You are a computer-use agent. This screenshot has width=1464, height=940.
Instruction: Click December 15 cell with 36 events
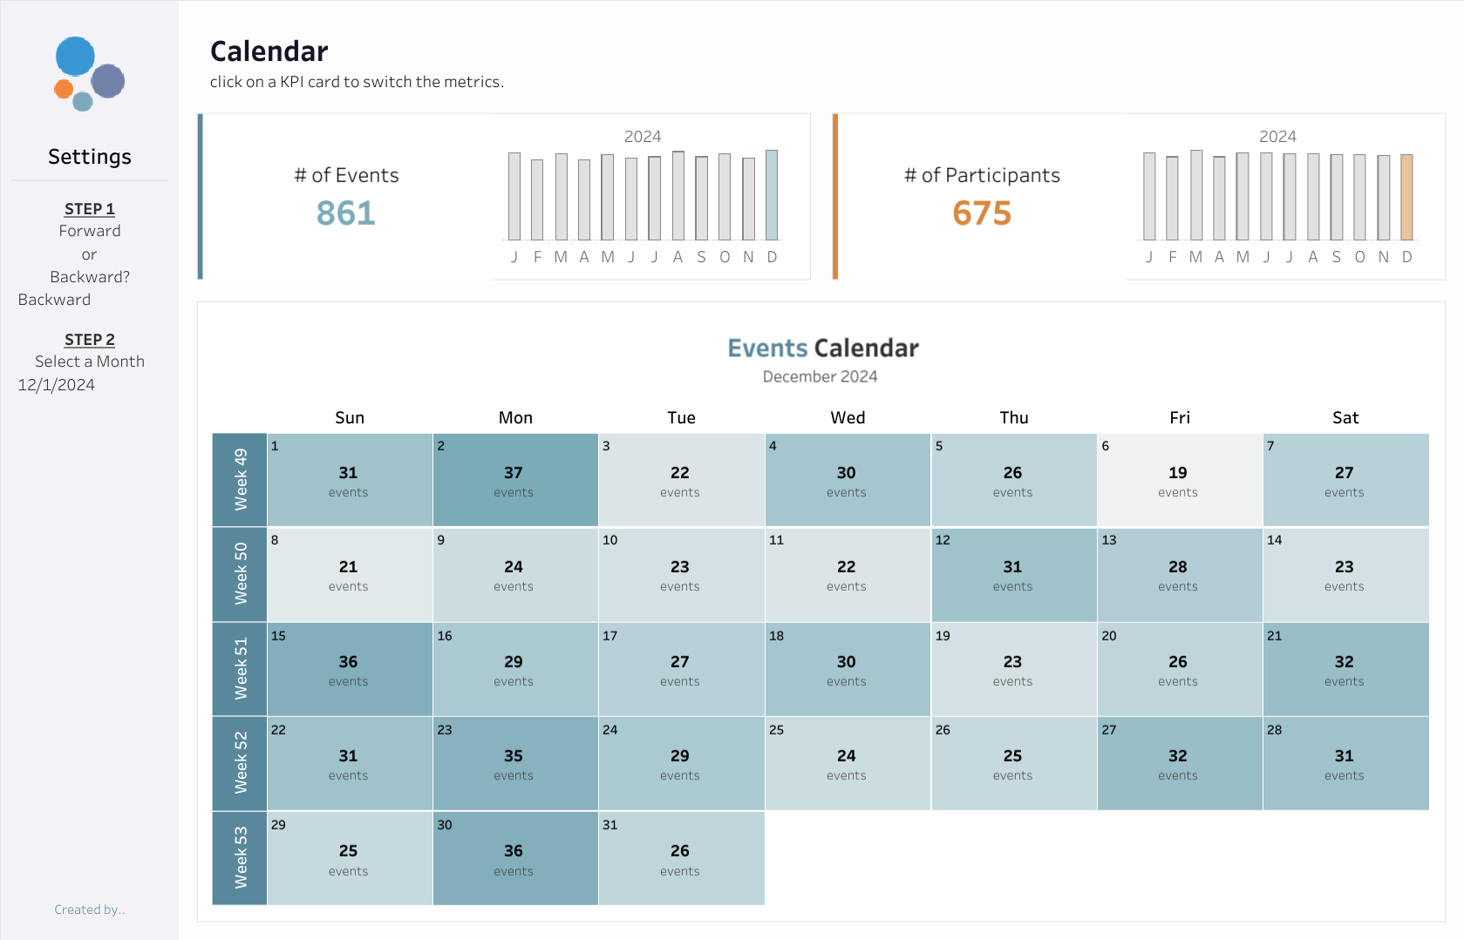350,669
